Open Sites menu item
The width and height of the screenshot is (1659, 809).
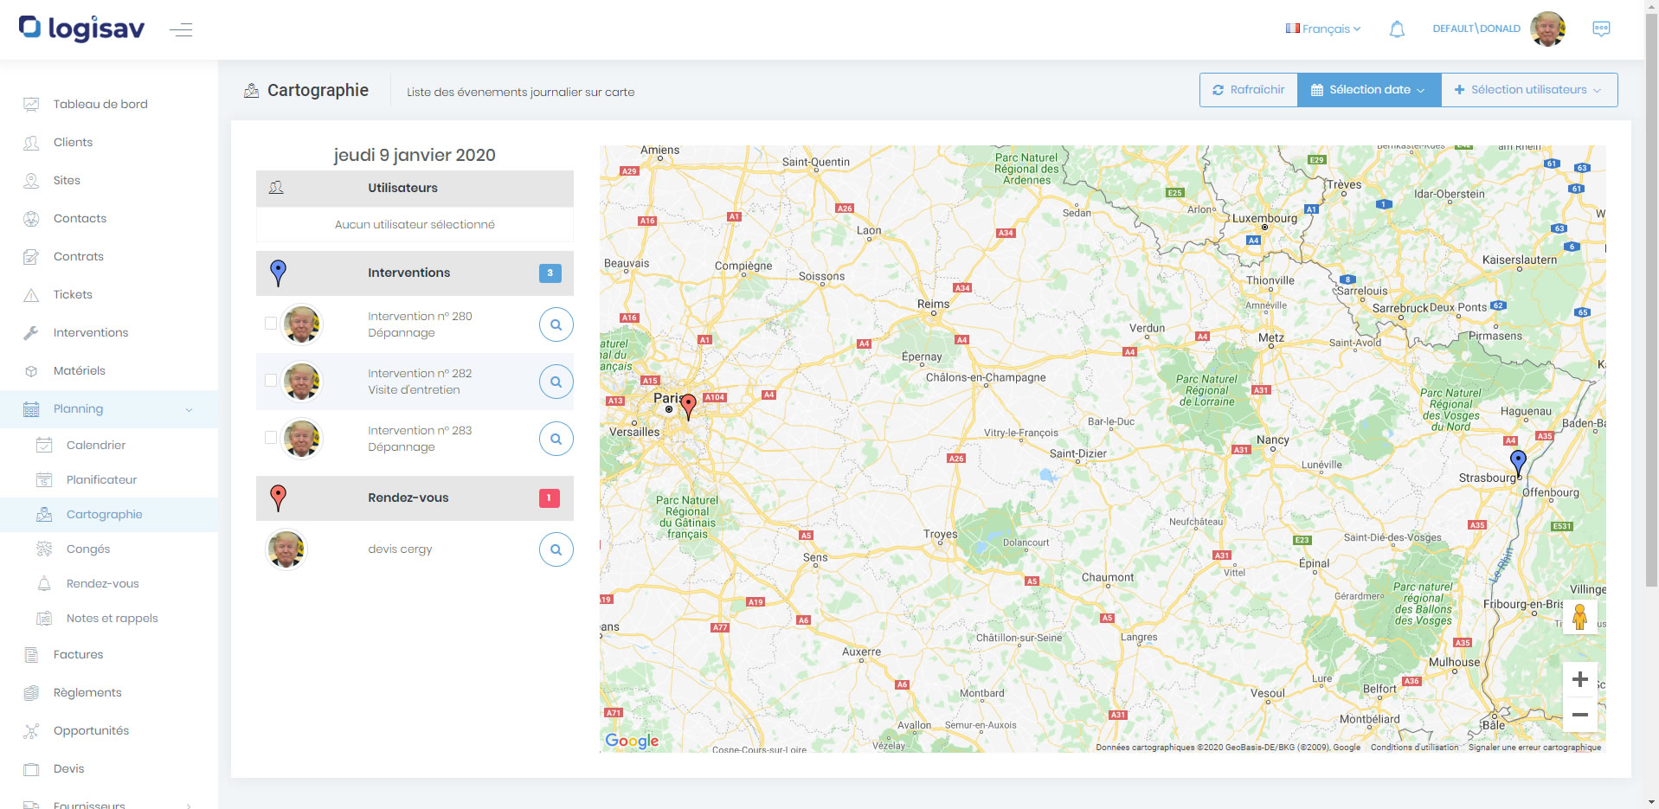click(67, 180)
